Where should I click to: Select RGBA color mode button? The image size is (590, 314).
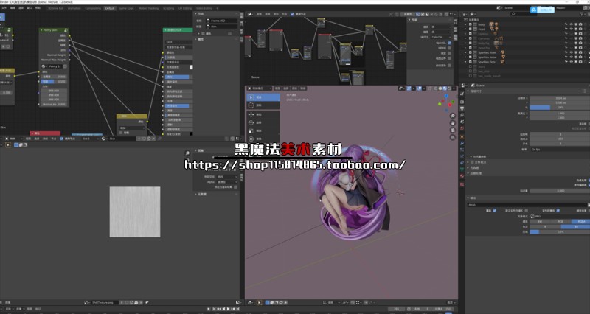coord(581,221)
